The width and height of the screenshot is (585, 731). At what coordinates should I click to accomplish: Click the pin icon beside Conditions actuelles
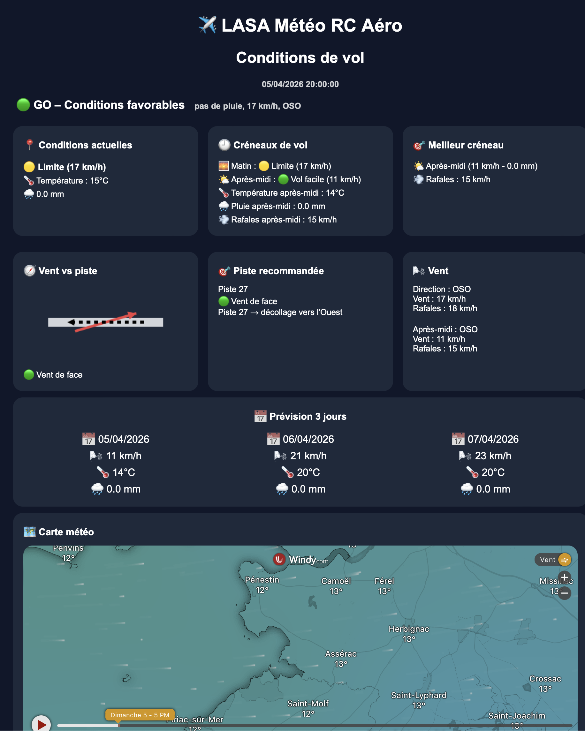coord(30,145)
